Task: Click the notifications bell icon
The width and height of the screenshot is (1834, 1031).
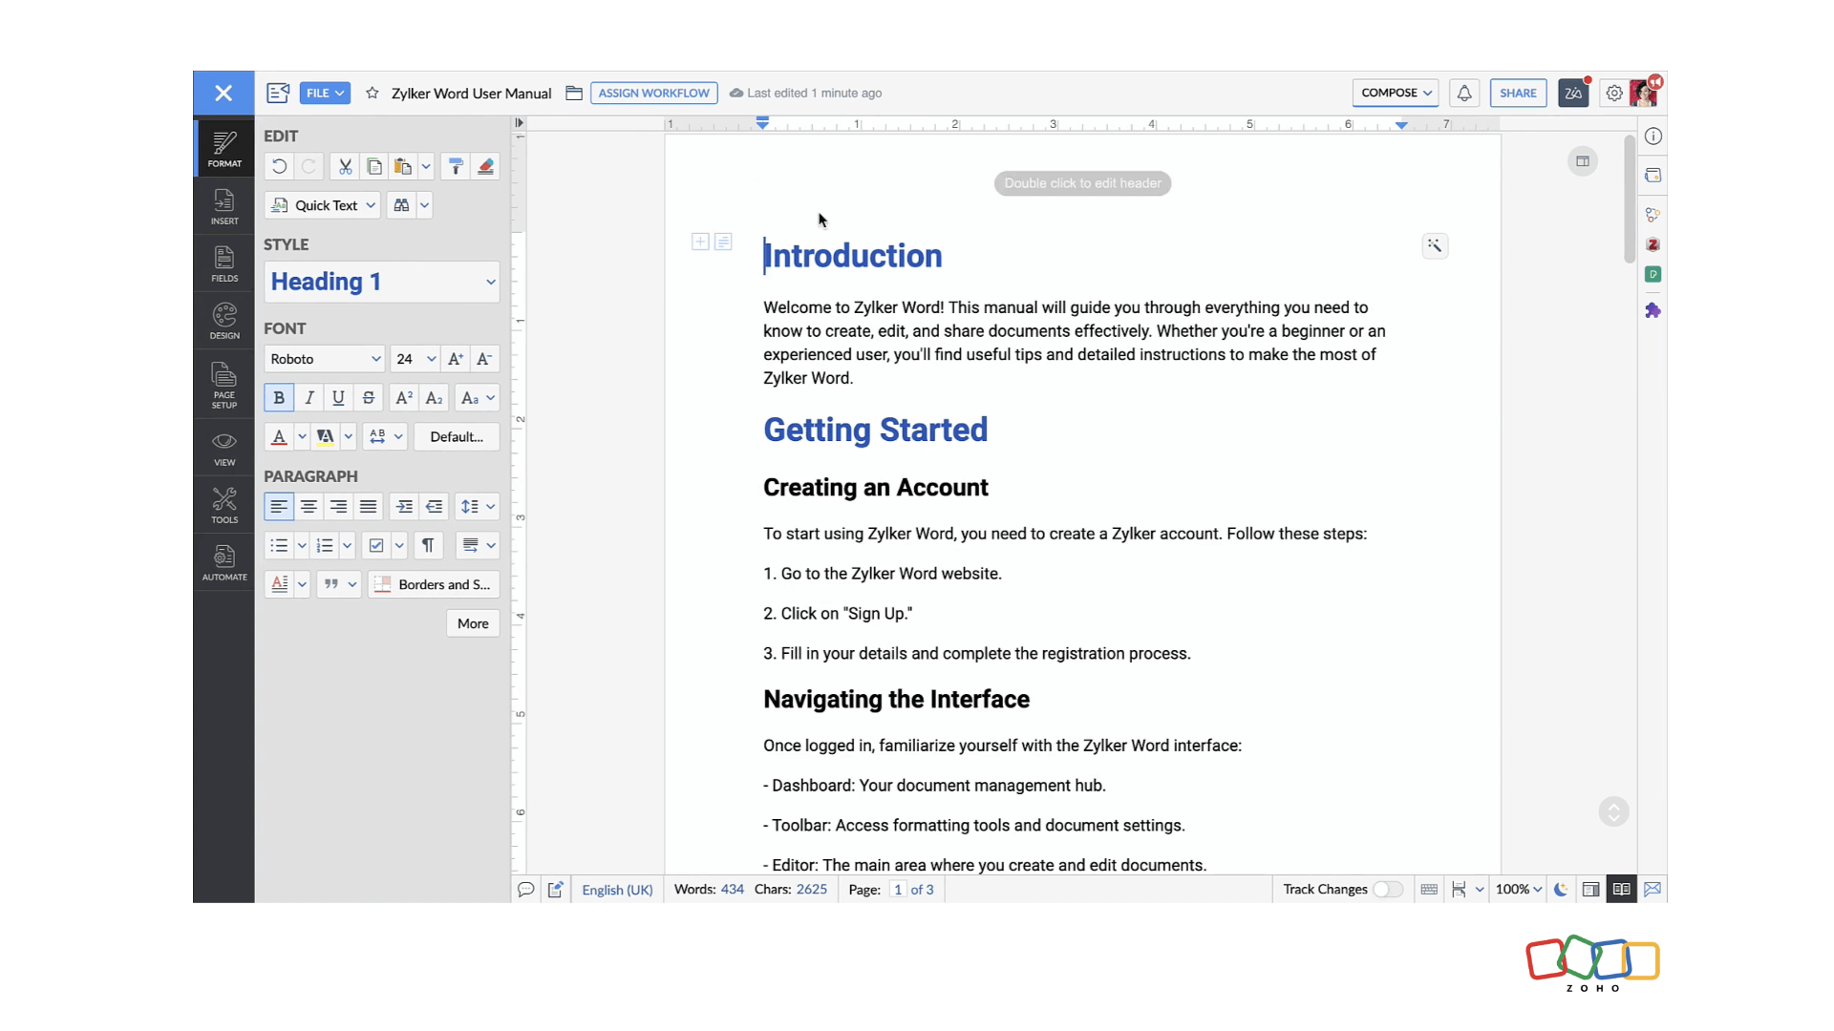Action: (x=1463, y=94)
